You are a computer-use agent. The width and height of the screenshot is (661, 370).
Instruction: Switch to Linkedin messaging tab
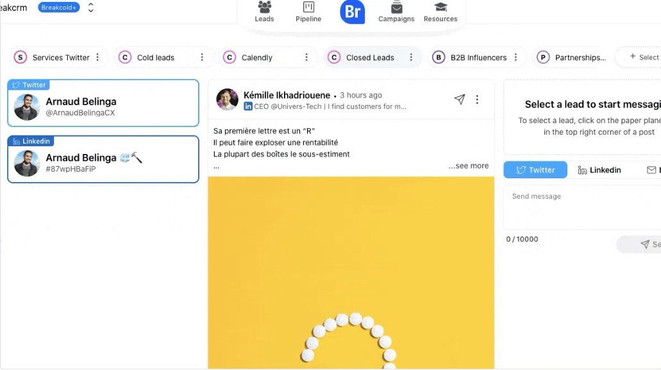pos(599,170)
